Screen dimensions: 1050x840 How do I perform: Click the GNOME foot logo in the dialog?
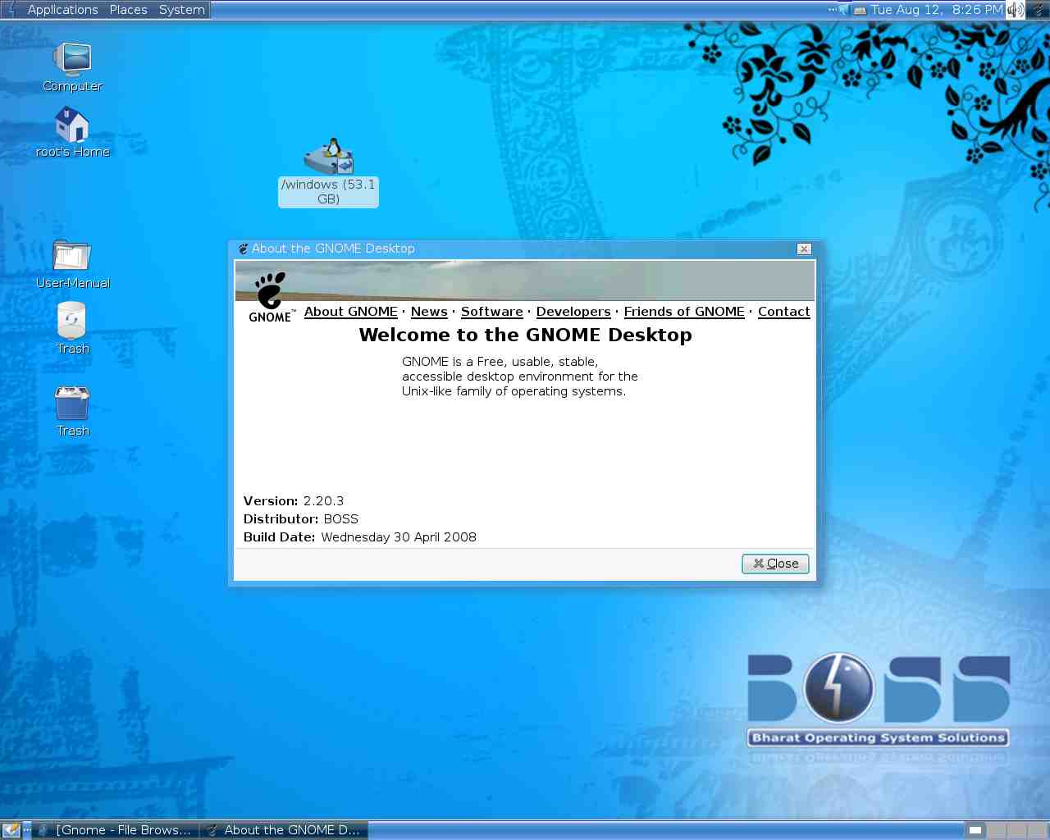coord(271,289)
